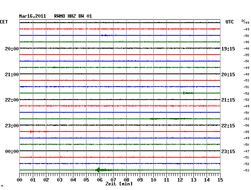Click the blue burst near minute 06 on top traces
This screenshot has width=251, height=190.
tap(107, 35)
